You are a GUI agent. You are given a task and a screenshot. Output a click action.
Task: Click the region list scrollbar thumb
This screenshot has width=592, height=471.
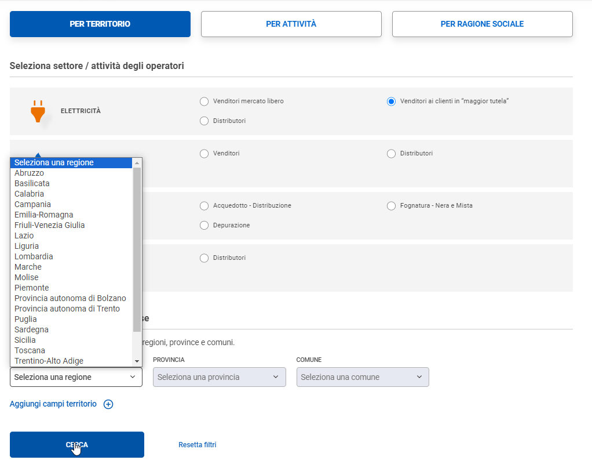point(137,249)
